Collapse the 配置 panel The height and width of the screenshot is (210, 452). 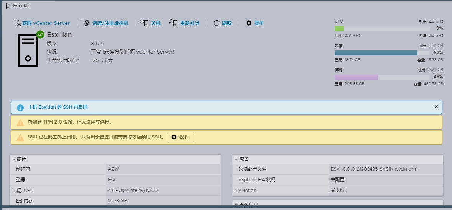tap(236, 160)
